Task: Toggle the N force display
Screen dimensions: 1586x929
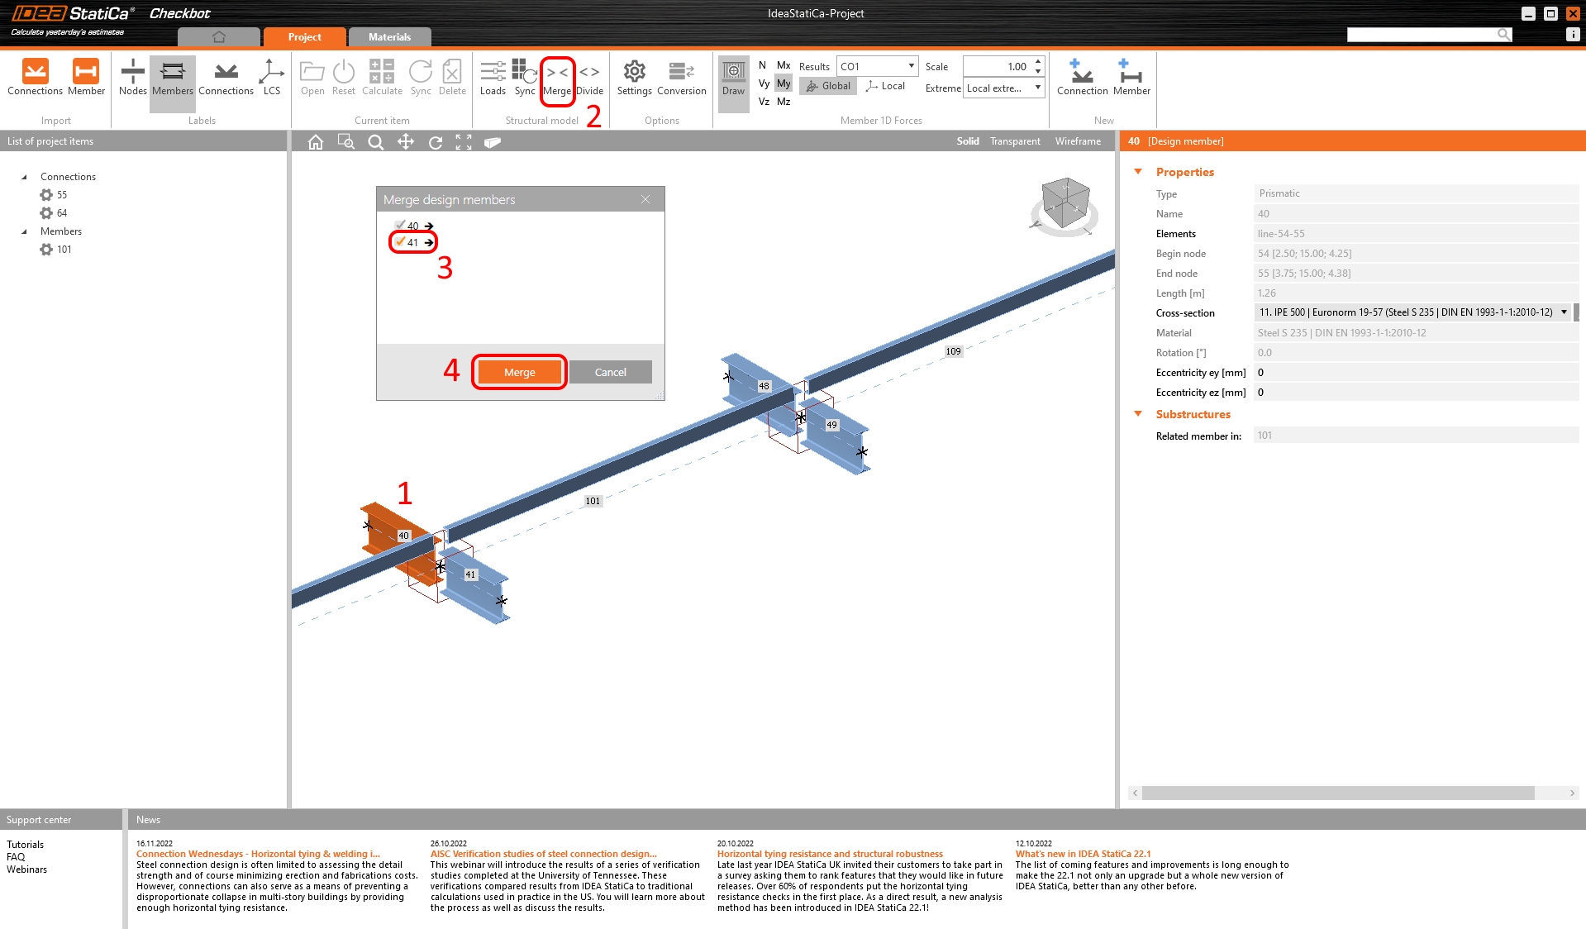Action: tap(762, 65)
